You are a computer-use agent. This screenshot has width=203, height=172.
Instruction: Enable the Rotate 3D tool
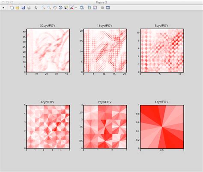[x=60, y=8]
